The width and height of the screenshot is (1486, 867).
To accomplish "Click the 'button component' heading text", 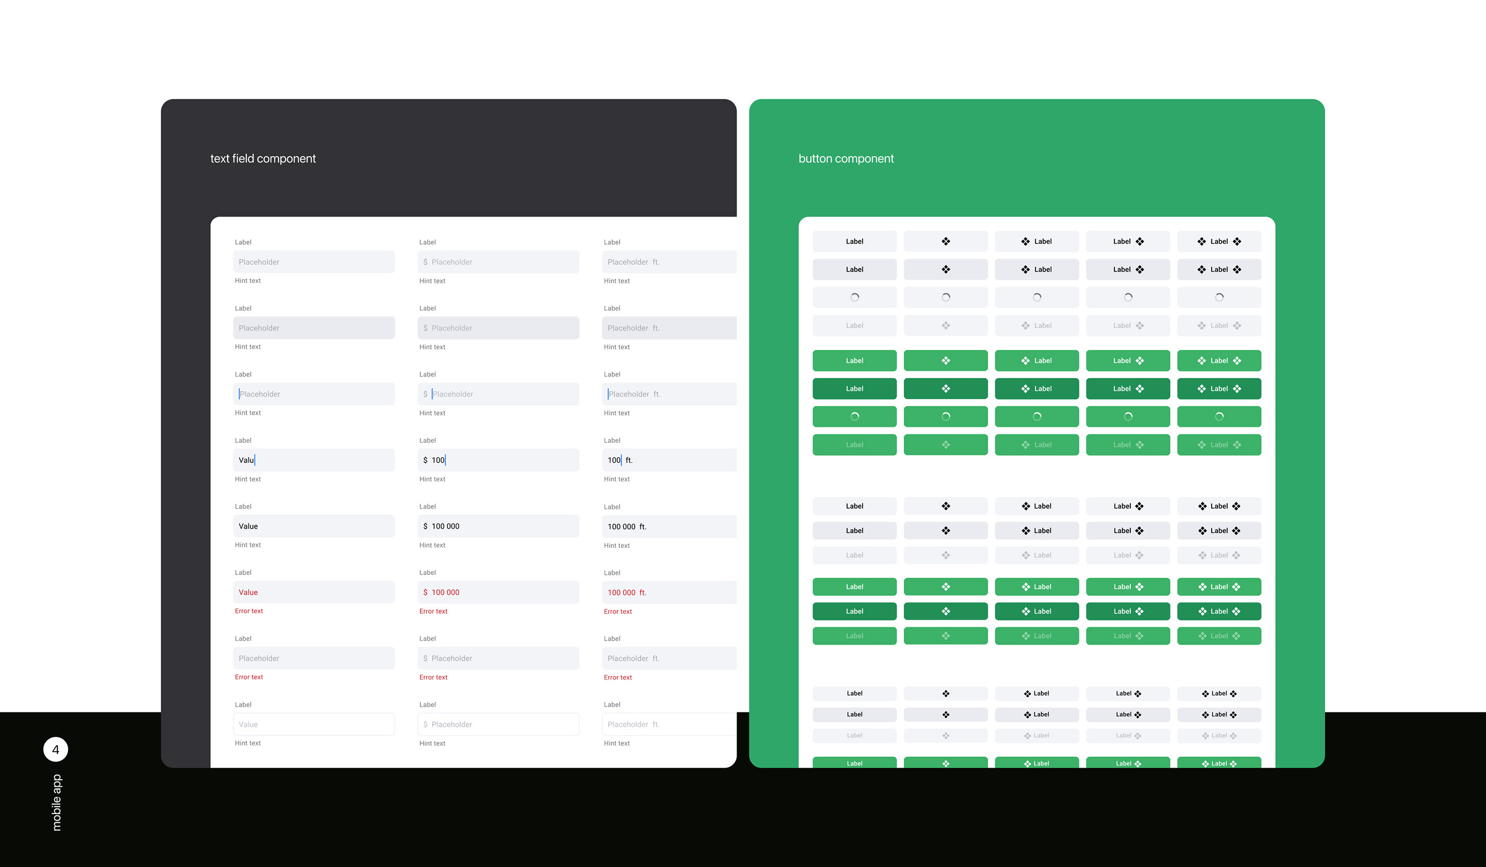I will point(845,159).
